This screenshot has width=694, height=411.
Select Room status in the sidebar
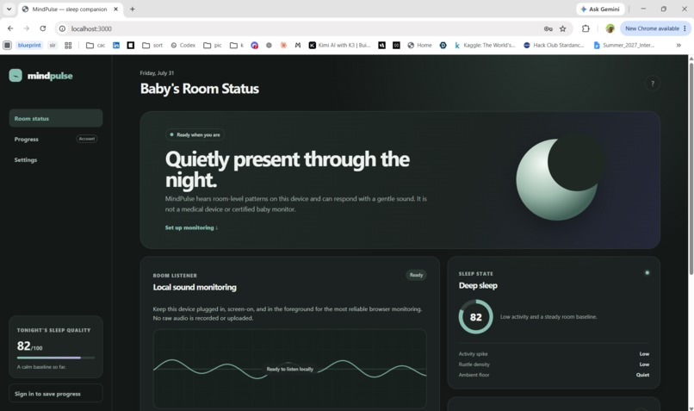click(x=56, y=118)
